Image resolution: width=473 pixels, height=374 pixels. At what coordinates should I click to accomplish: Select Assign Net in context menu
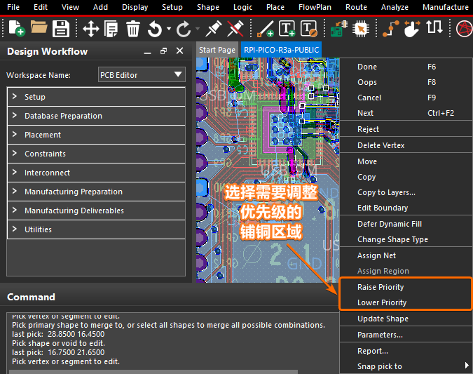pos(376,255)
